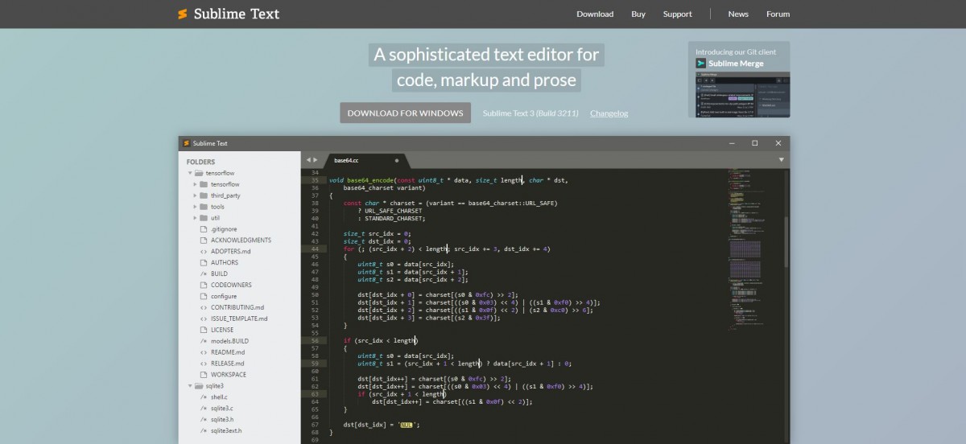Open the tab list dropdown arrow
The height and width of the screenshot is (444, 966).
[781, 159]
